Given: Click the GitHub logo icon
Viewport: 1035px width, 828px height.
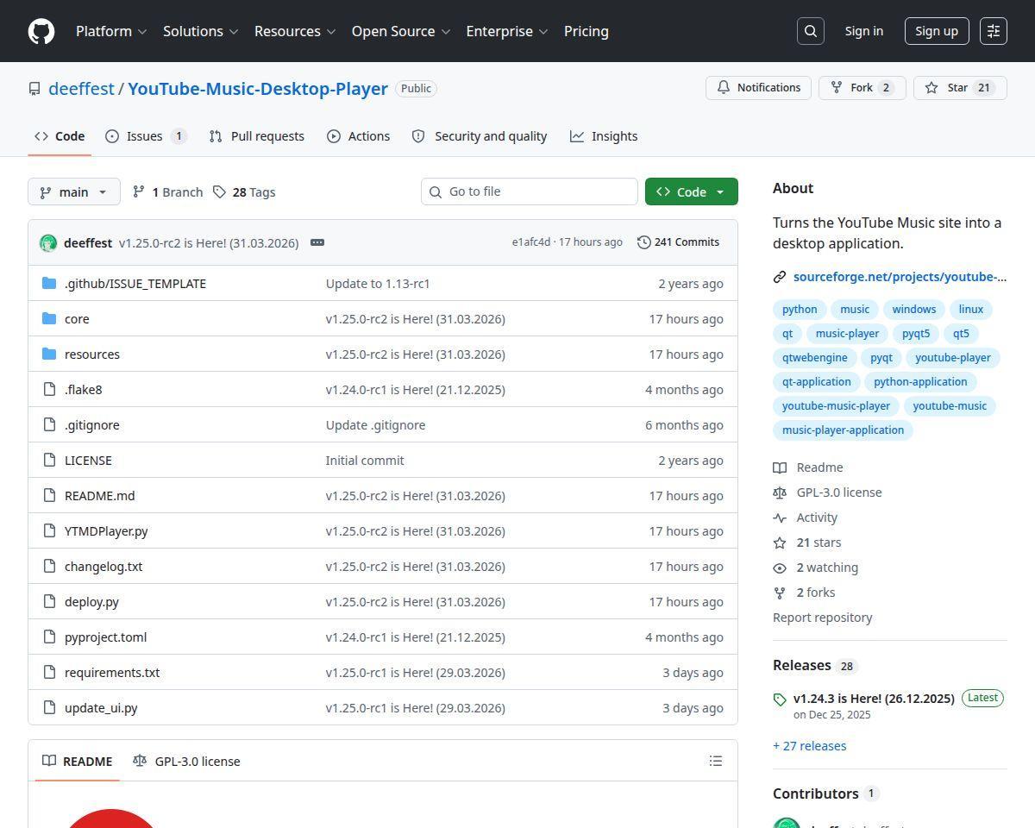Looking at the screenshot, I should point(41,31).
